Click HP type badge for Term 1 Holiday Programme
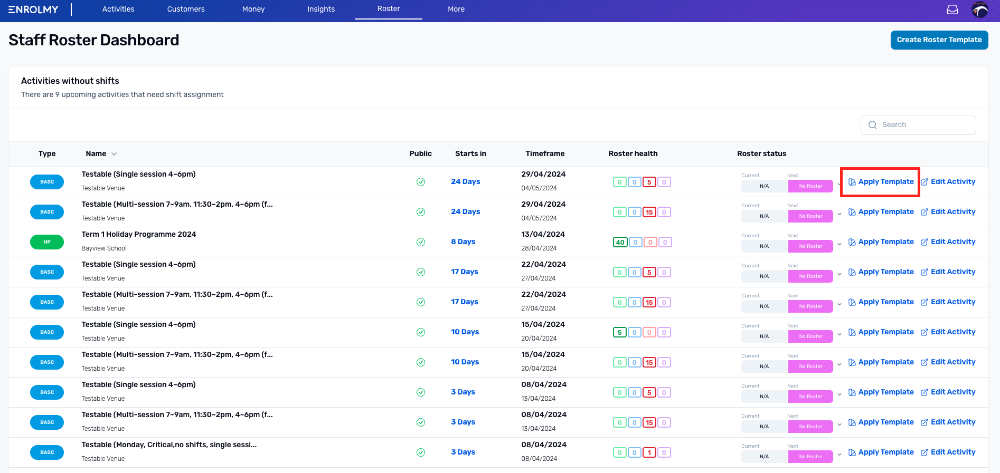1000x473 pixels. tap(47, 242)
